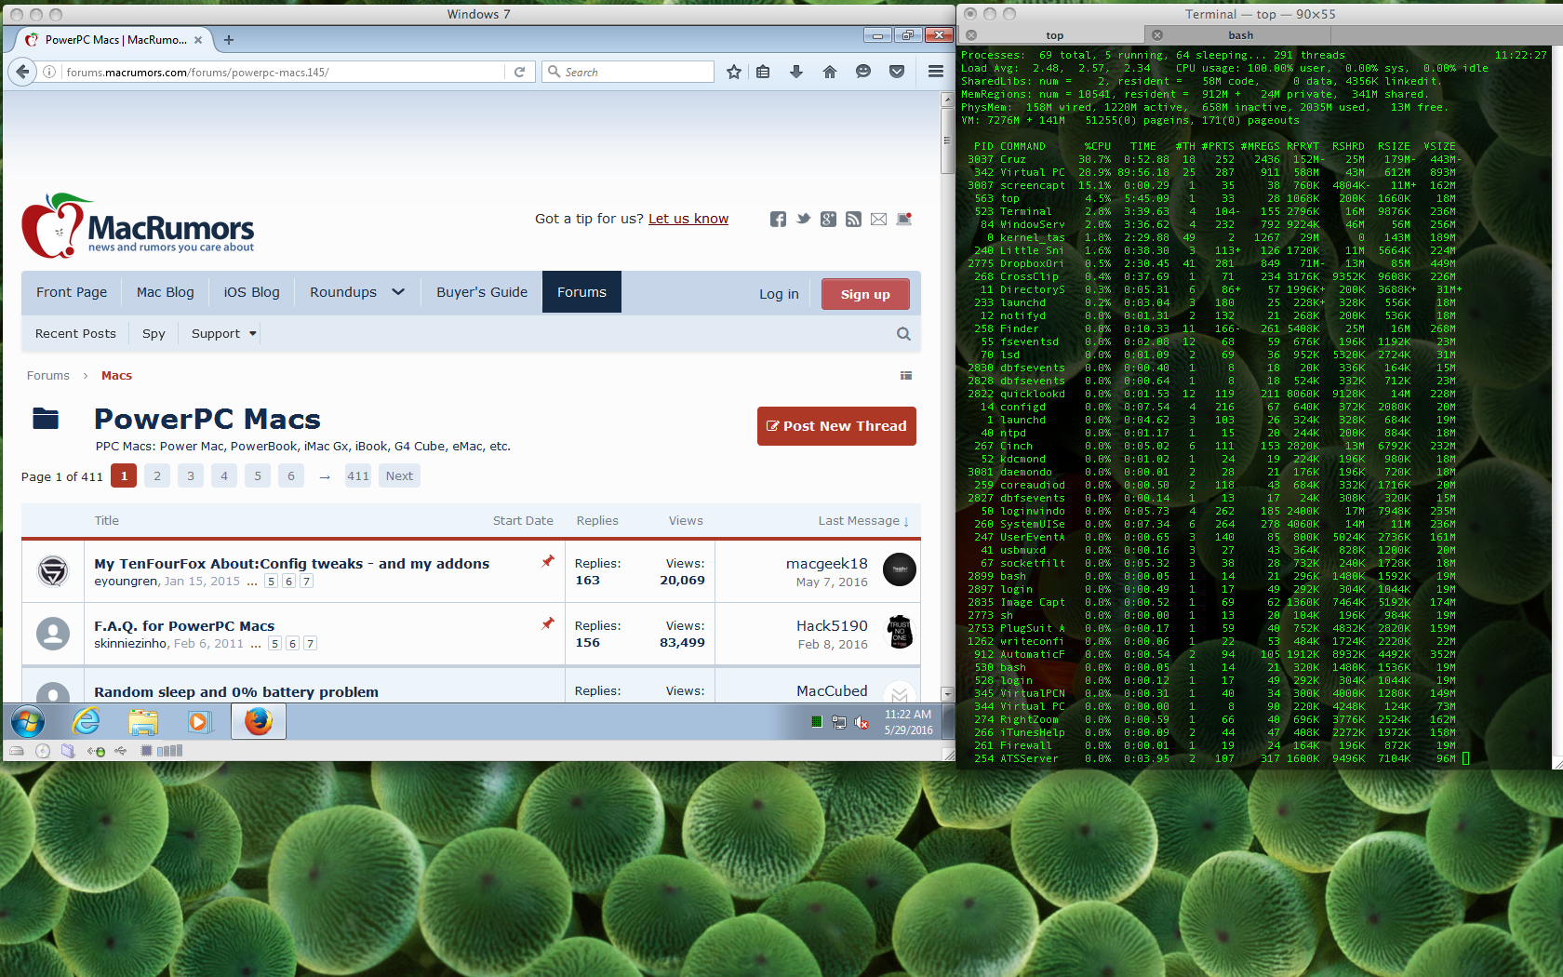This screenshot has width=1563, height=977.
Task: Click the page info icon in address bar
Action: click(x=49, y=72)
